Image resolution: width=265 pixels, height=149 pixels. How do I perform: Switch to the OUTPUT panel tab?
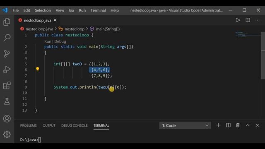tap(49, 125)
